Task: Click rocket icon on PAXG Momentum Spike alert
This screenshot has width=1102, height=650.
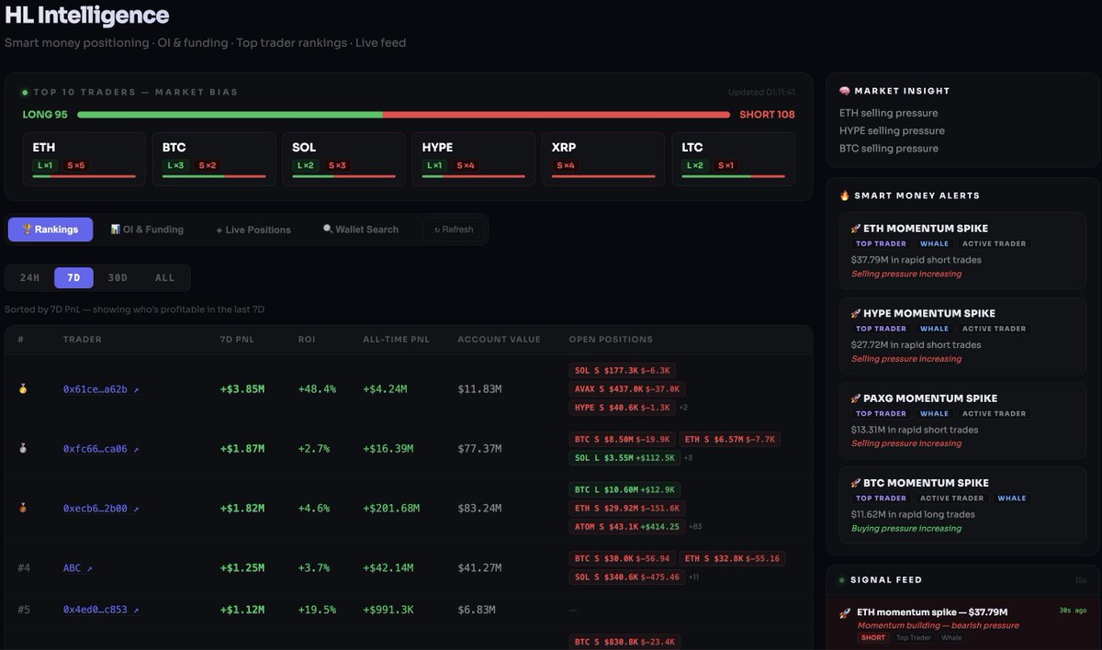Action: (x=856, y=398)
